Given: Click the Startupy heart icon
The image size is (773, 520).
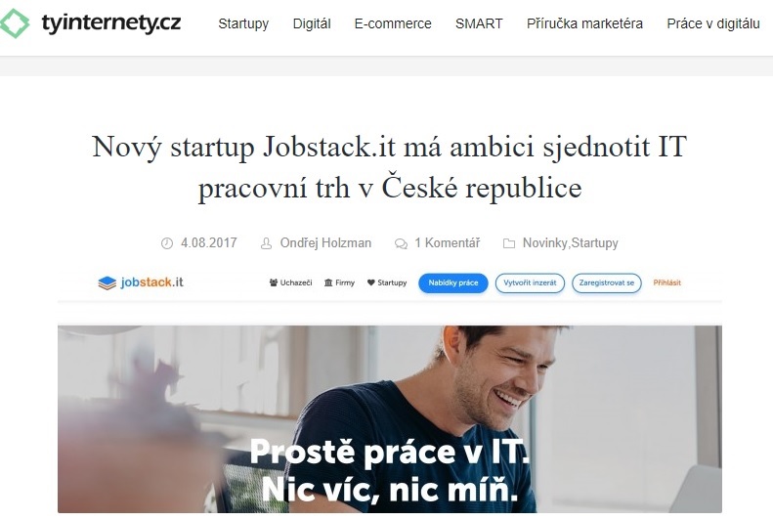Looking at the screenshot, I should [x=371, y=282].
